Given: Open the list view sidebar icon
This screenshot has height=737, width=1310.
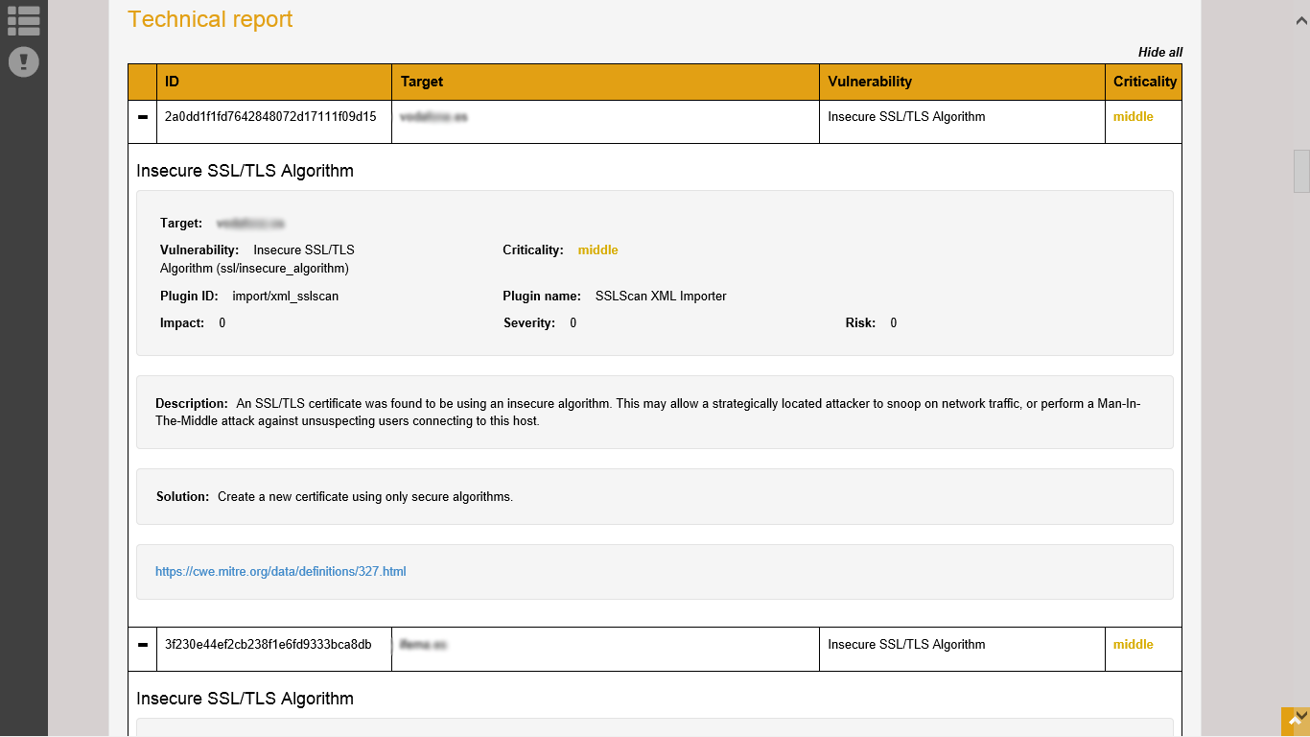Looking at the screenshot, I should [23, 20].
